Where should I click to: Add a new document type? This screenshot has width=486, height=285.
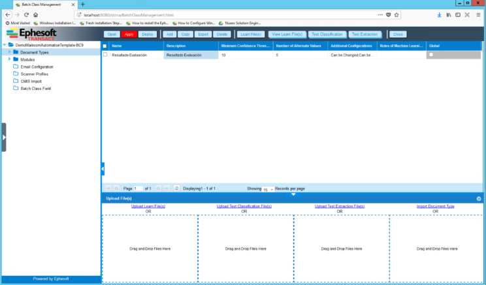(x=170, y=35)
